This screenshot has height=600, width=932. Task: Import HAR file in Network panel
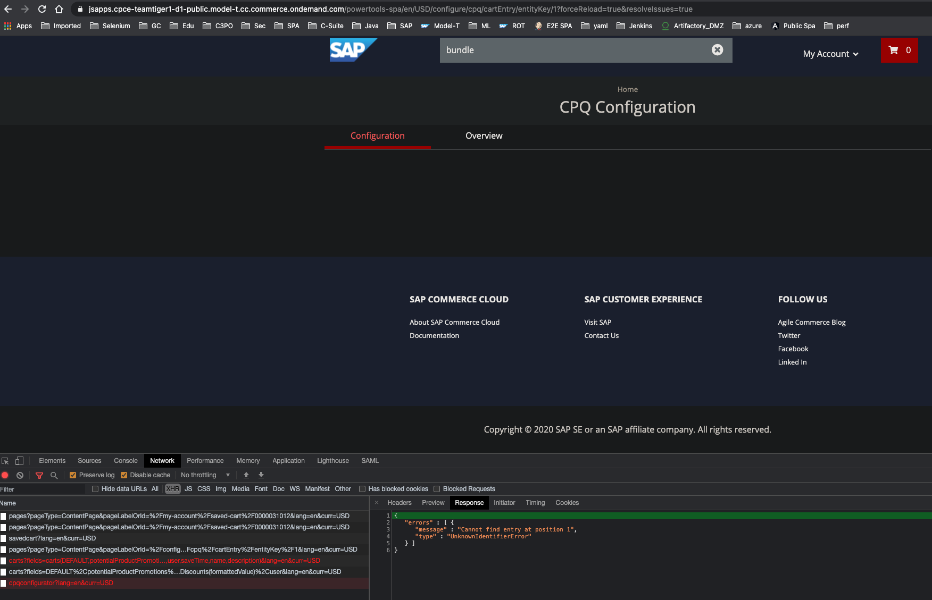pyautogui.click(x=246, y=475)
